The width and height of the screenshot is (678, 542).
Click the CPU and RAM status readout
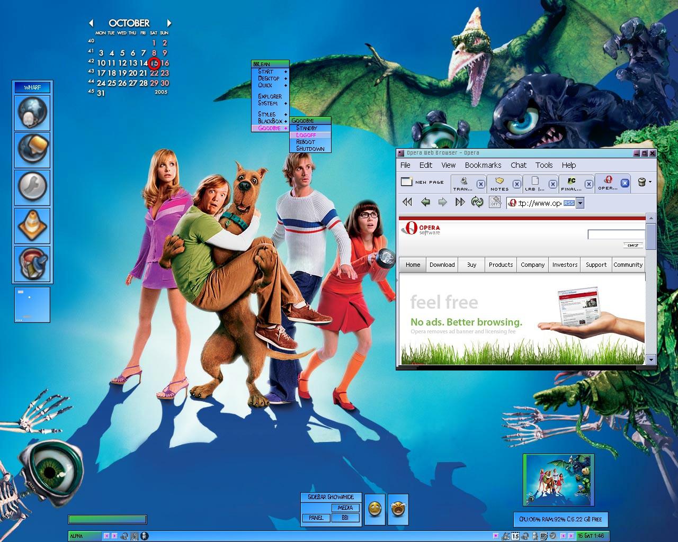[560, 520]
